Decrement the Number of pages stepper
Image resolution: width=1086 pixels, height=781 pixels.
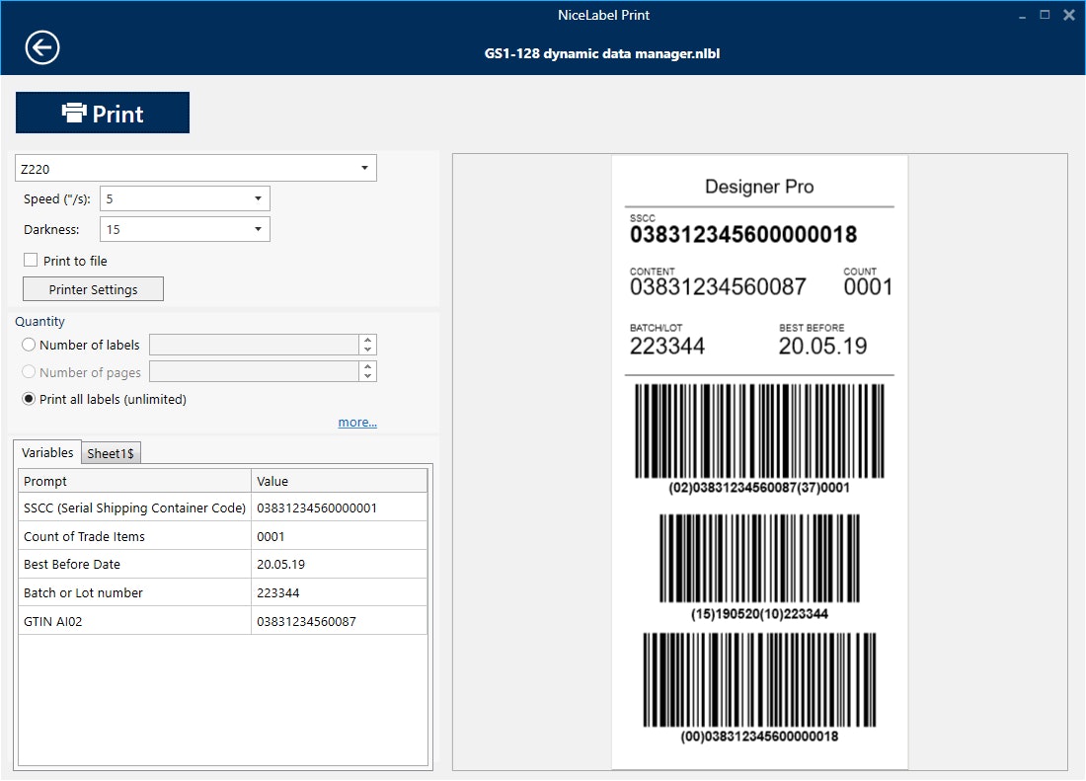[x=367, y=375]
